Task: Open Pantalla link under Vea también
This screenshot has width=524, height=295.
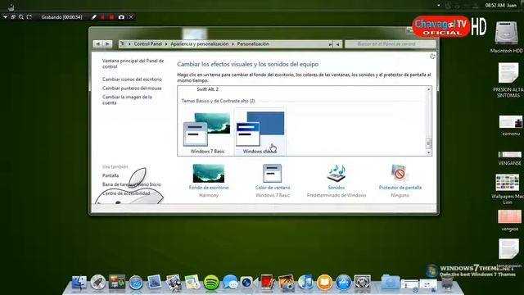Action: tap(111, 175)
